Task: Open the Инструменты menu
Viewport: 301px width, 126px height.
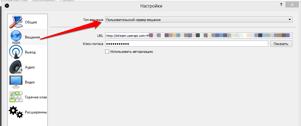Action: (44, 1)
